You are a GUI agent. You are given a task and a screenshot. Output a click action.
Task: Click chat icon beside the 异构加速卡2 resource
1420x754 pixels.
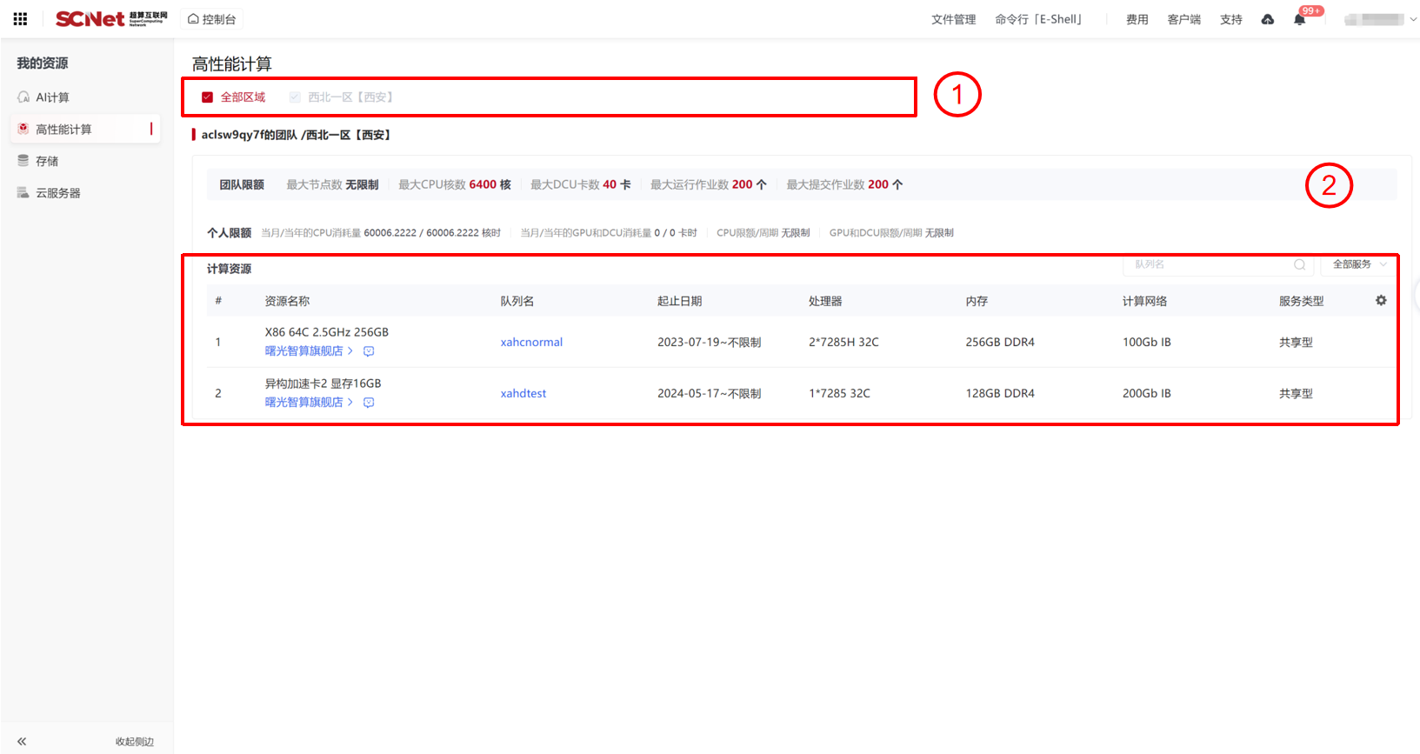[369, 403]
